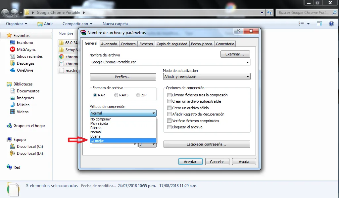Click the search magnifier icon in Explorer
Viewport: 339px width, 198px height.
coord(334,13)
